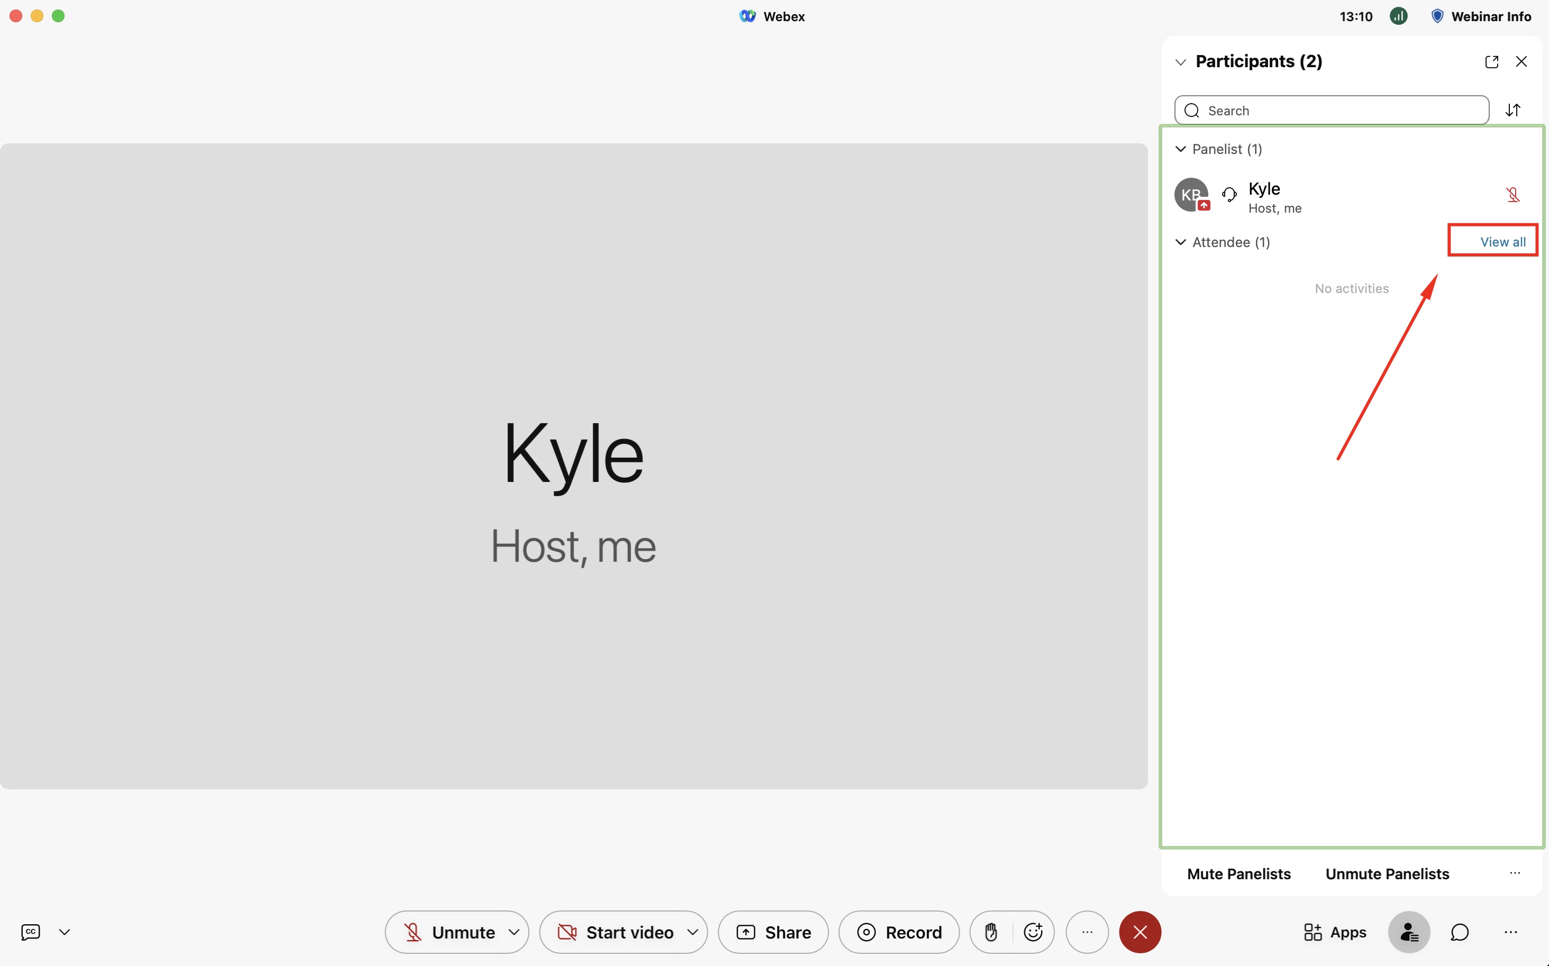
Task: Open the reactions smiley icon
Action: click(x=1033, y=932)
